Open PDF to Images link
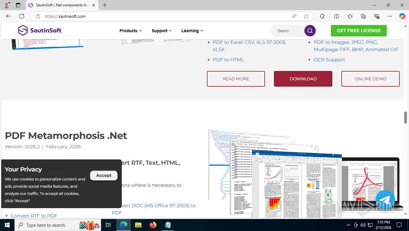 356,46
